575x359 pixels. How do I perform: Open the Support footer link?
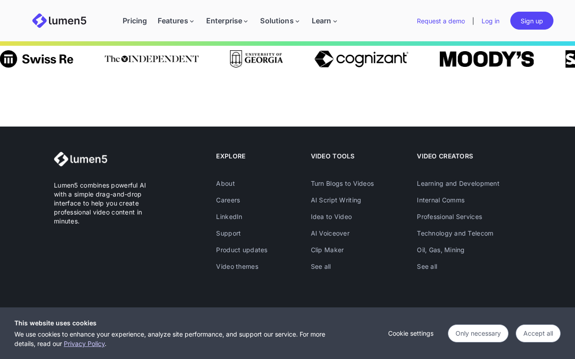point(229,233)
